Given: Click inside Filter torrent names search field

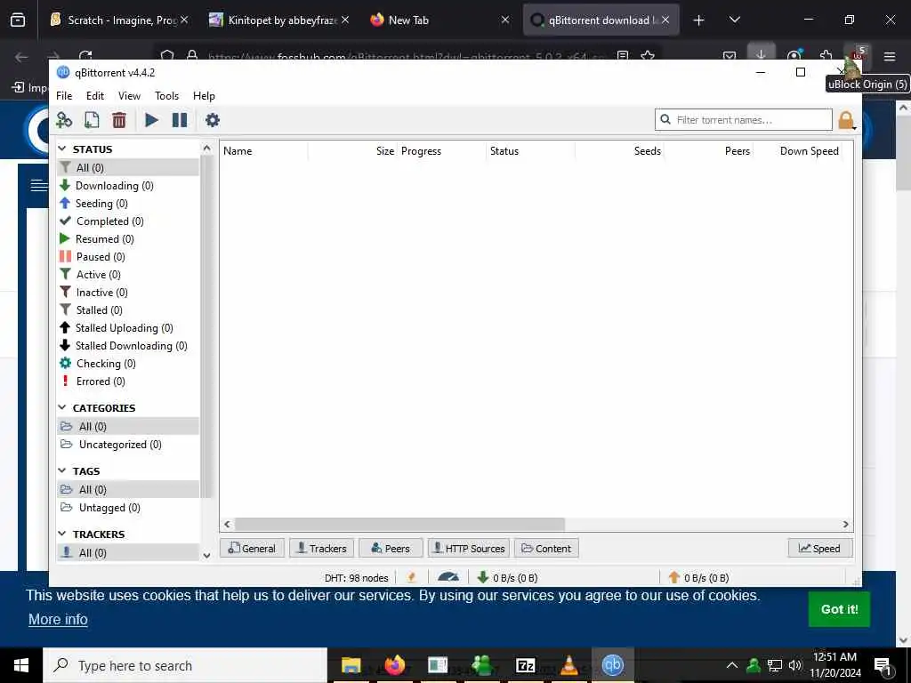Looking at the screenshot, I should click(744, 120).
